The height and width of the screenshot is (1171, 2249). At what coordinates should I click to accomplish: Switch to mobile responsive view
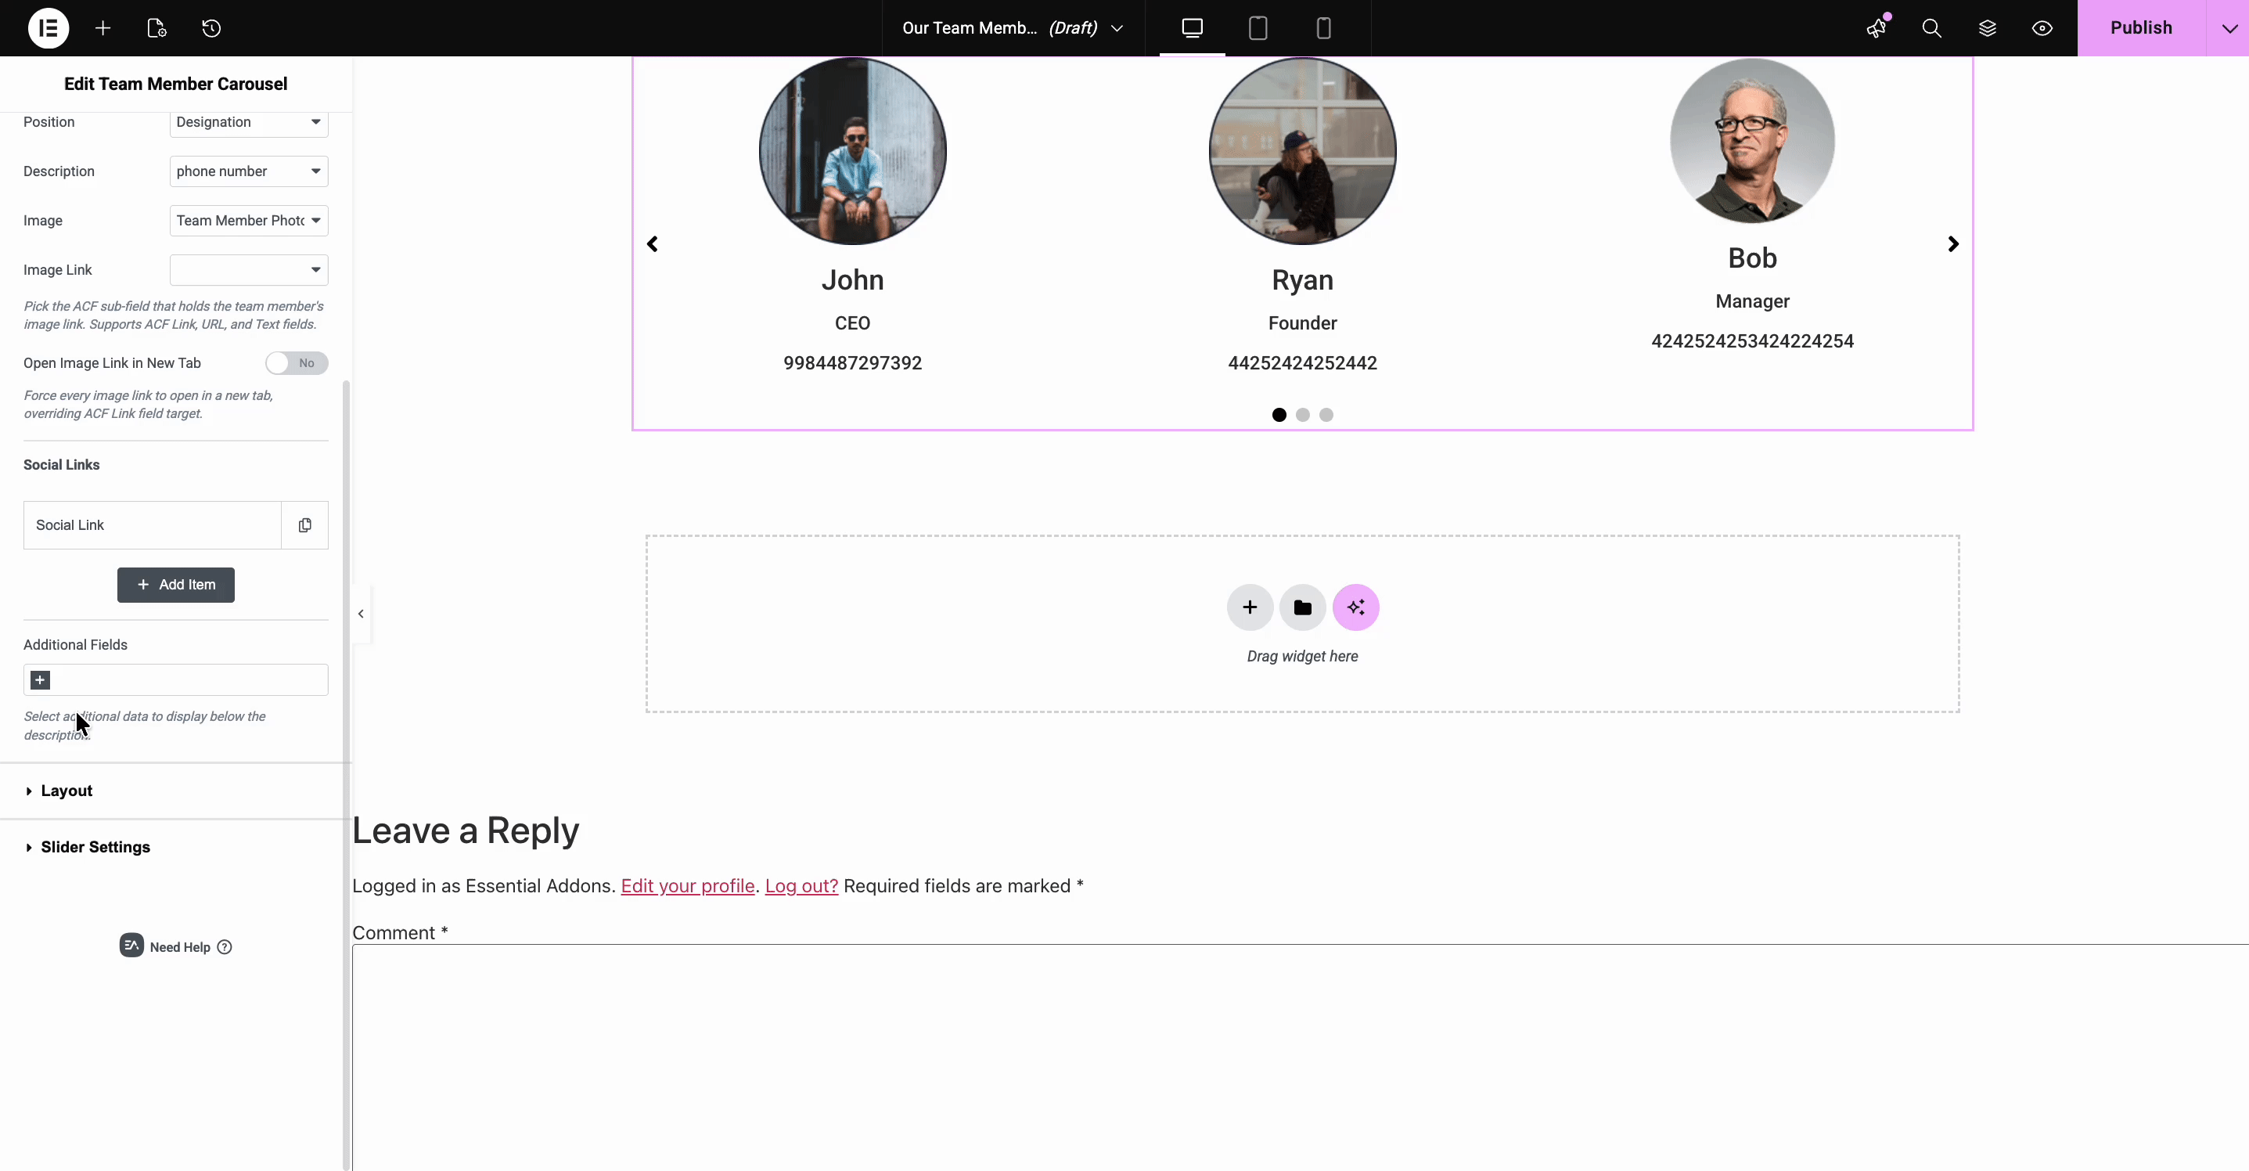tap(1323, 28)
